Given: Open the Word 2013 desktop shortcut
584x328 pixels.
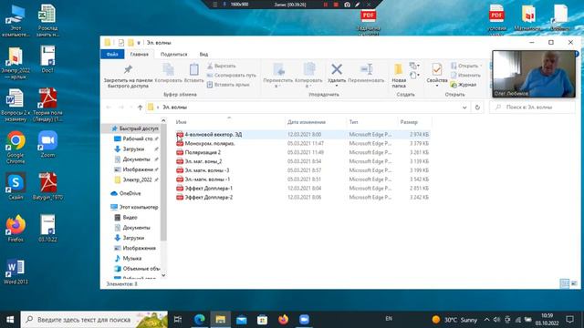Looking at the screenshot, I should (16, 272).
